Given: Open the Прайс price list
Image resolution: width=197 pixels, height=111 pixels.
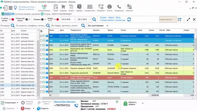Looking at the screenshot, I should (x=55, y=8).
